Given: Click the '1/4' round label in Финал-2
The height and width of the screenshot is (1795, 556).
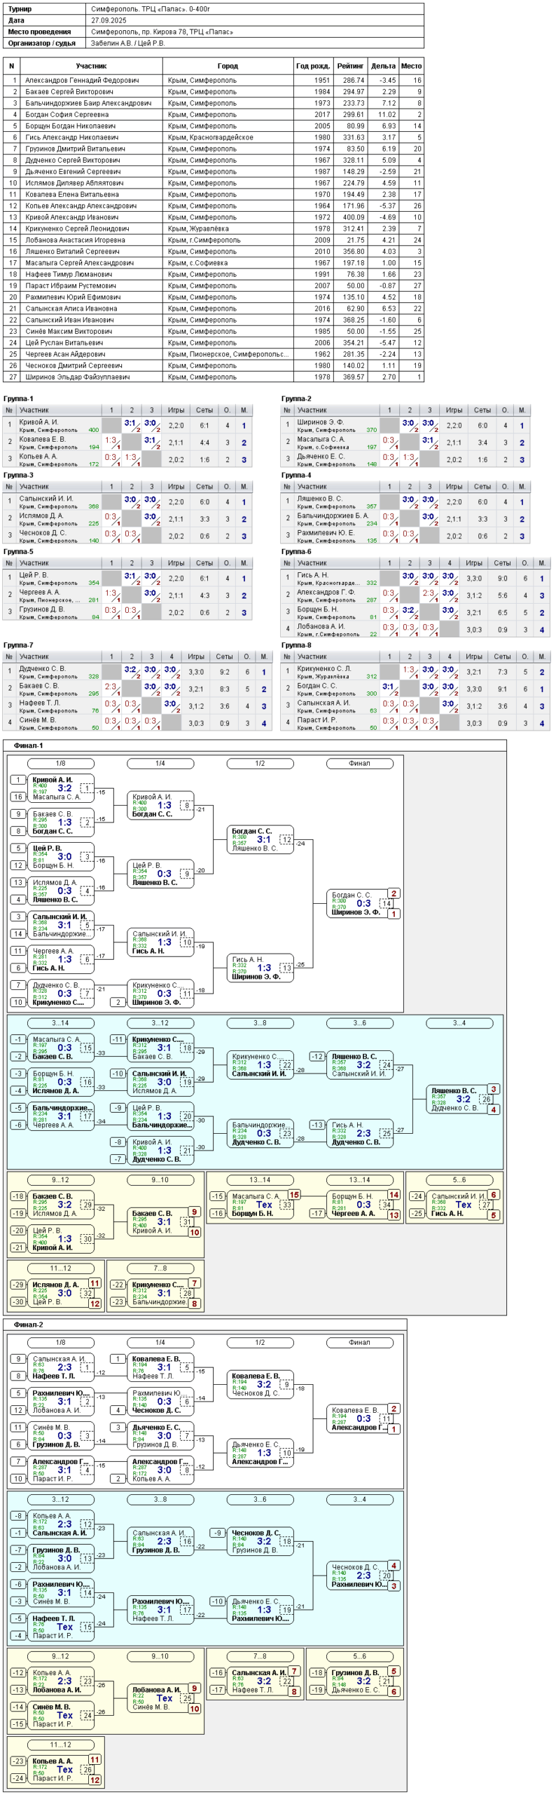Looking at the screenshot, I should point(160,1342).
